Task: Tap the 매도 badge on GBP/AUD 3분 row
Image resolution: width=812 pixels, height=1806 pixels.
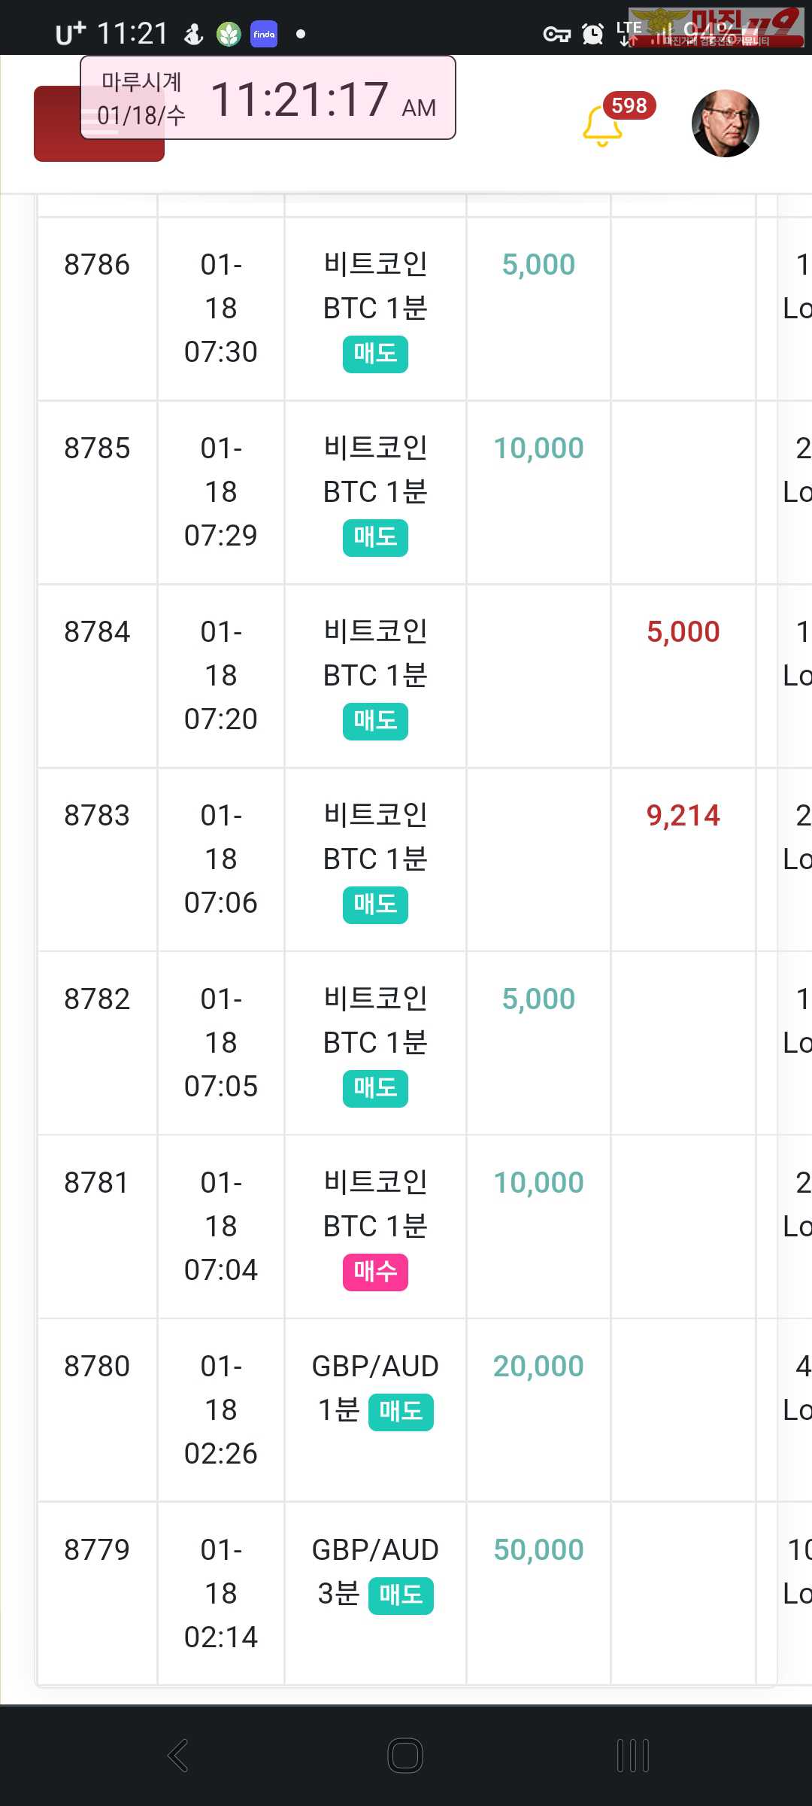Action: (x=401, y=1595)
